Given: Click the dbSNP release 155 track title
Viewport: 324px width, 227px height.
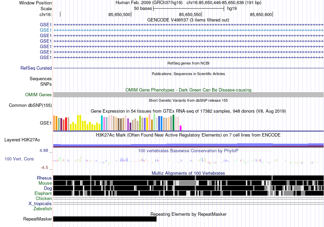Looking at the screenshot, I should [x=188, y=100].
